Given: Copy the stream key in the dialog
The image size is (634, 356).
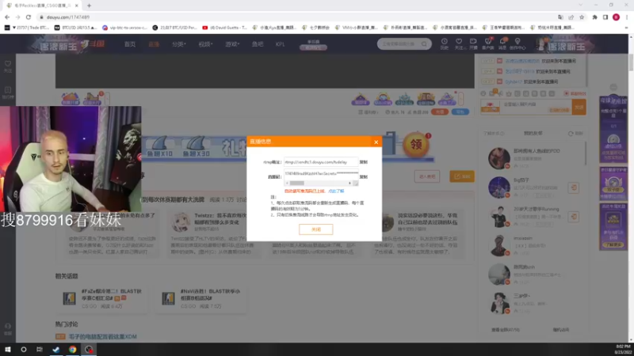Looking at the screenshot, I should (x=364, y=176).
